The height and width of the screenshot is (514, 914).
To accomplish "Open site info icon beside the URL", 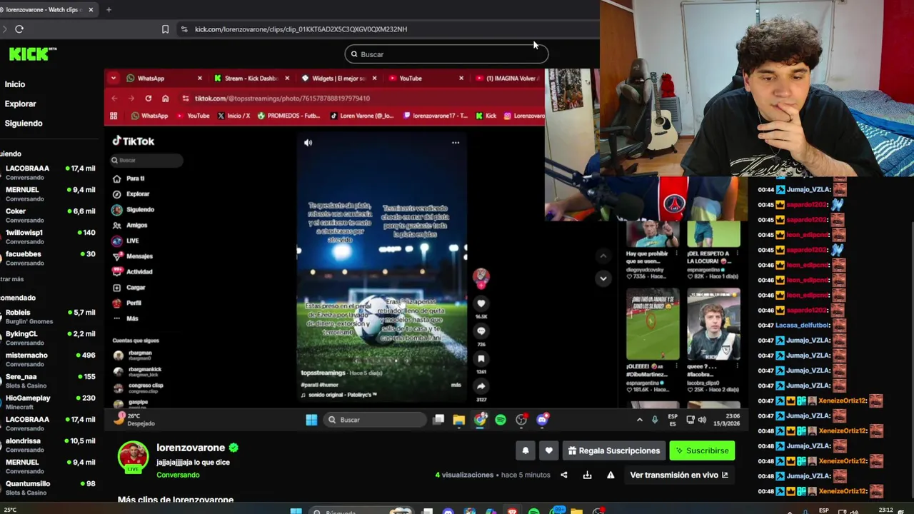I will pos(184,29).
